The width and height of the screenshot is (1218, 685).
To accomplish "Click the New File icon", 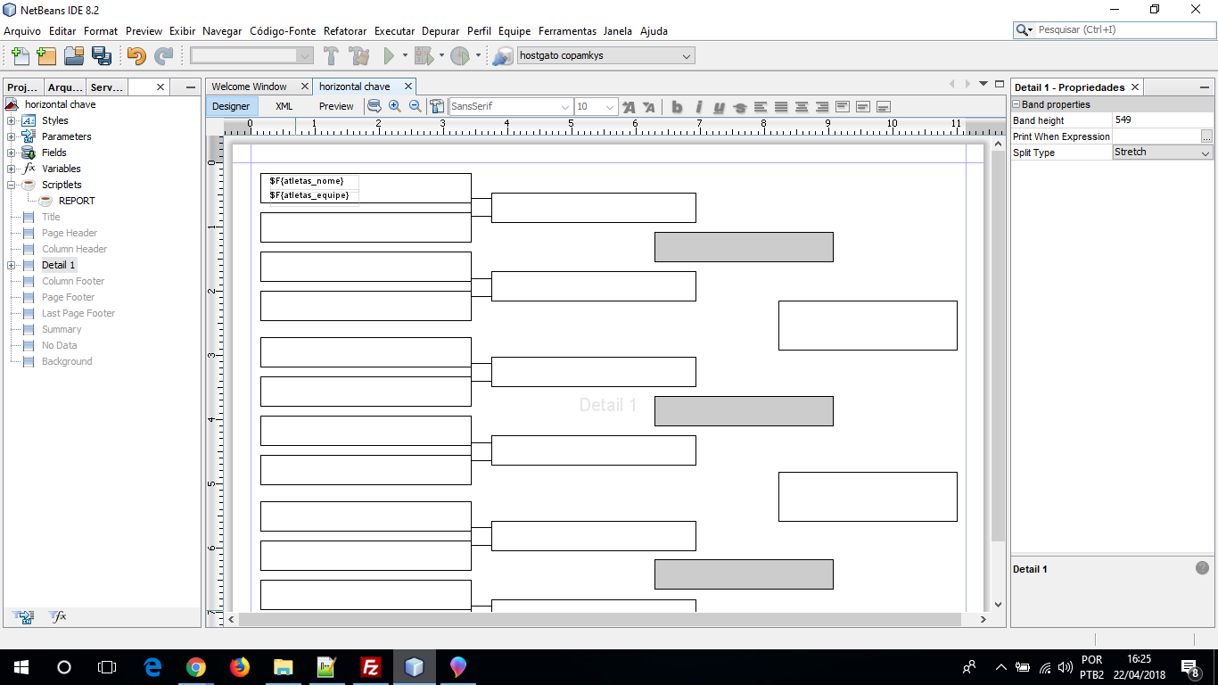I will [x=20, y=55].
